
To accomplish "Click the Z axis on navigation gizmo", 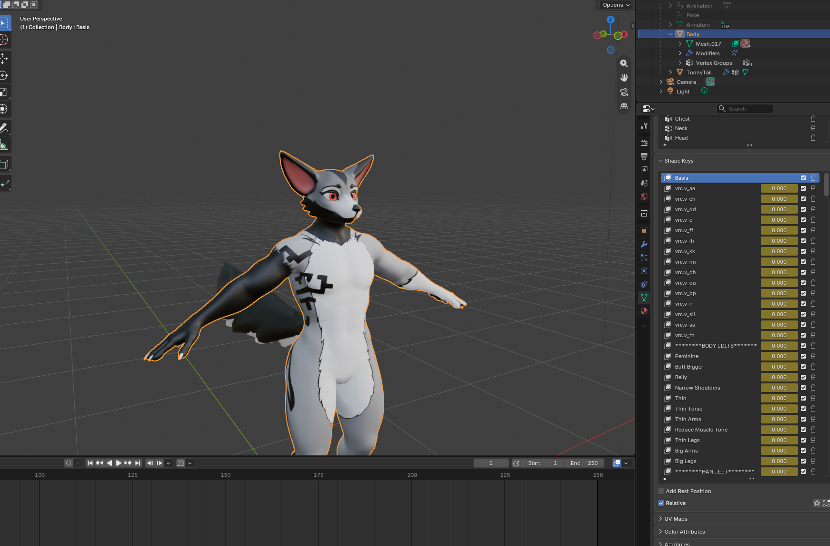I will (611, 20).
